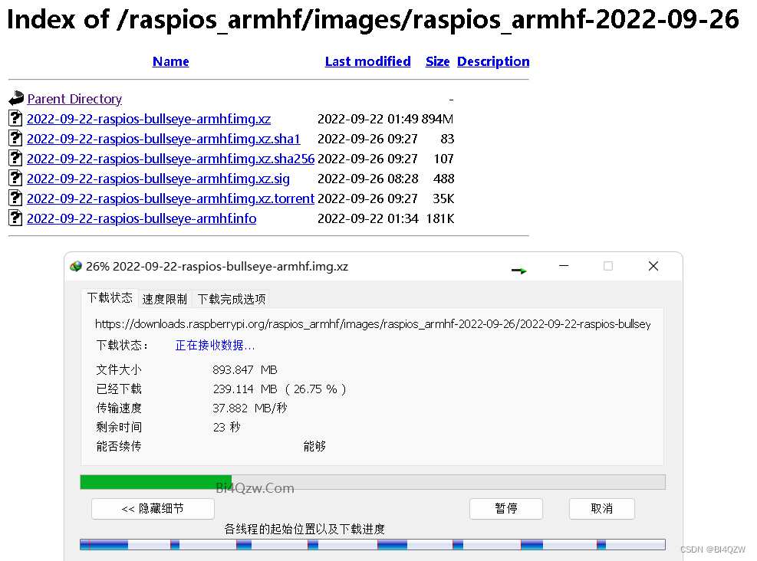Click the 107 size cell
The height and width of the screenshot is (561, 757).
[443, 159]
